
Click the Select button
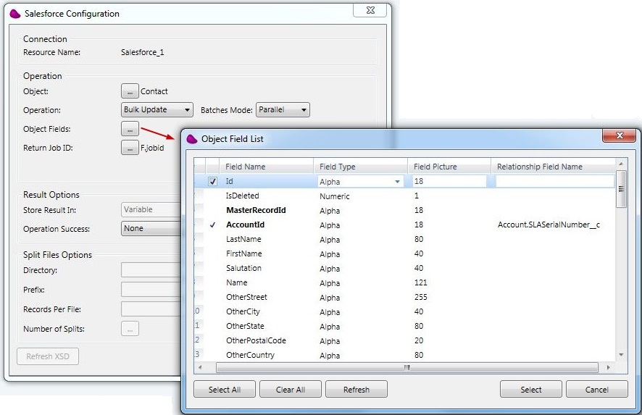point(530,389)
